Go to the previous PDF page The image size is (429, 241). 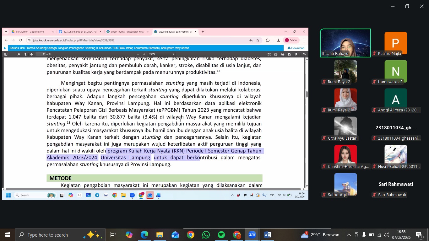click(x=25, y=54)
